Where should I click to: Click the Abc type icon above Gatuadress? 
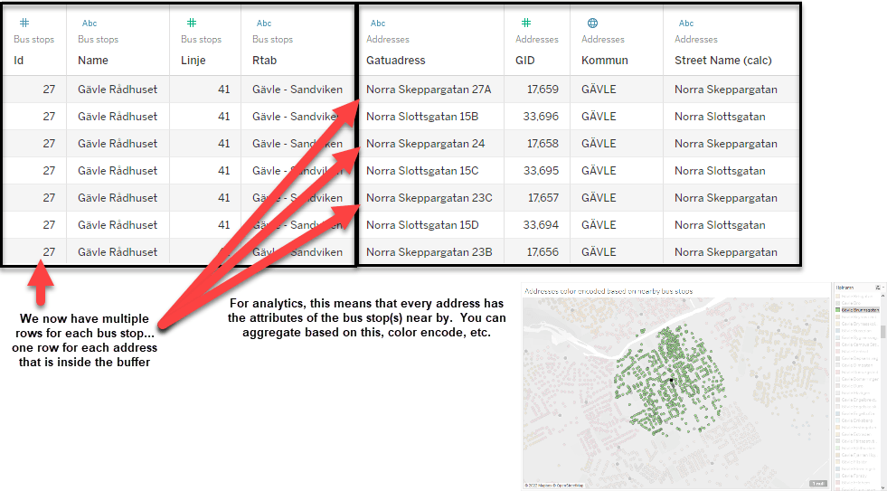[x=378, y=24]
